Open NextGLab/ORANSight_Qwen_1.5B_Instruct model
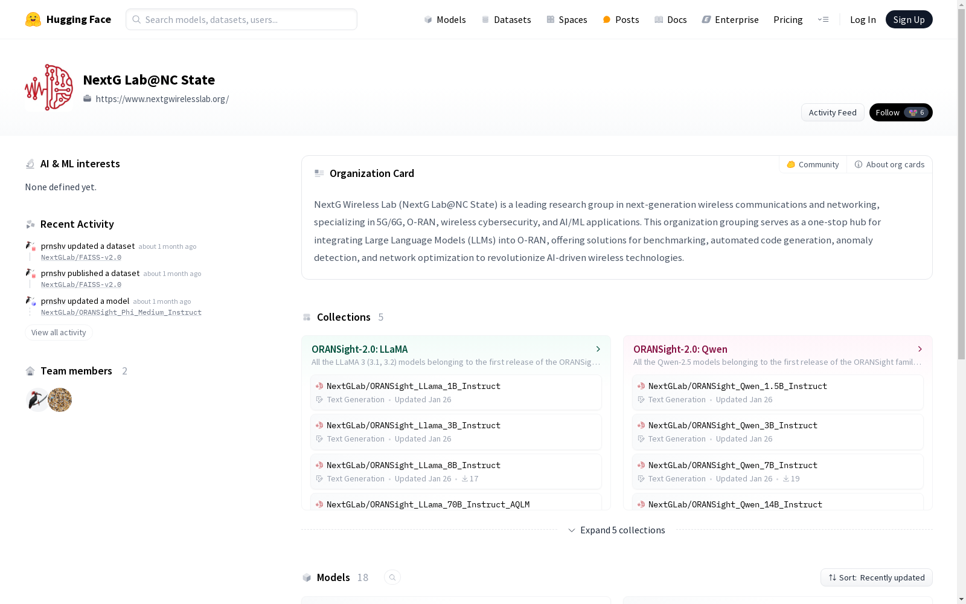966x604 pixels. 778,393
